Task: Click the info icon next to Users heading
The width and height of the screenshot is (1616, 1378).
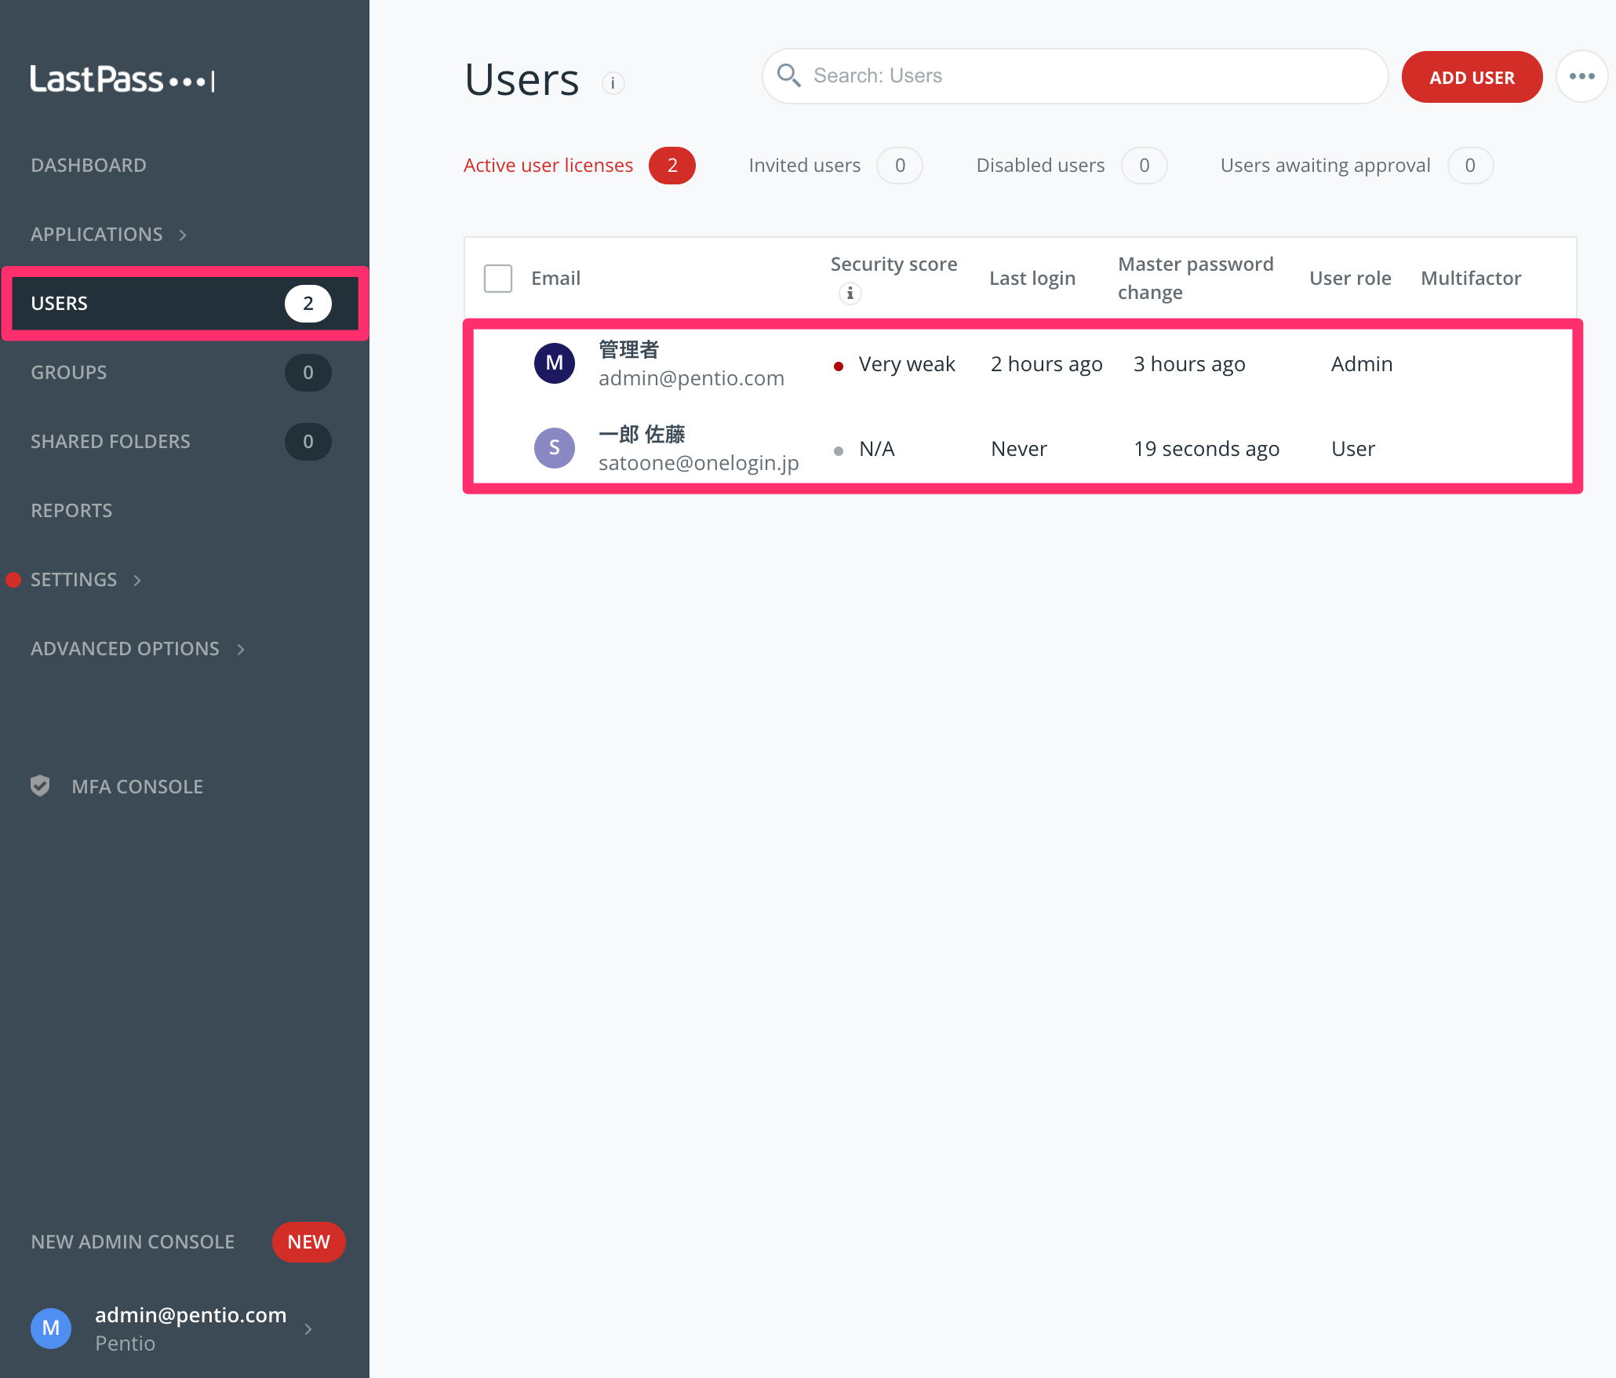Action: [x=613, y=82]
